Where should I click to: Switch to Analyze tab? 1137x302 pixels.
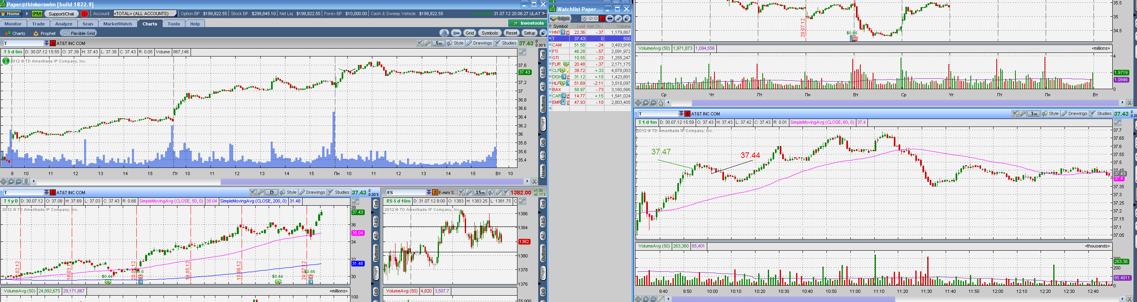coord(63,24)
